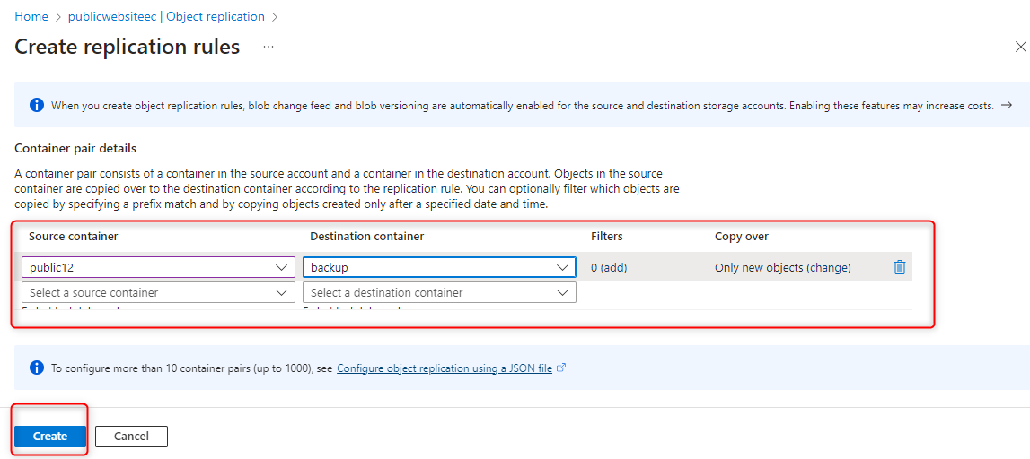Change the Copy over setting
This screenshot has width=1030, height=459.
(829, 267)
